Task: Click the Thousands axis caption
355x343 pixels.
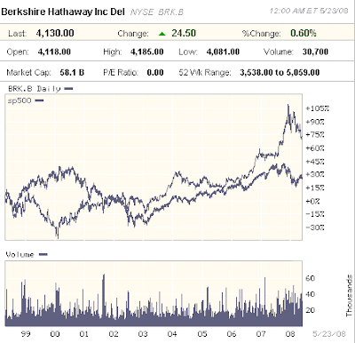Action: coord(350,296)
